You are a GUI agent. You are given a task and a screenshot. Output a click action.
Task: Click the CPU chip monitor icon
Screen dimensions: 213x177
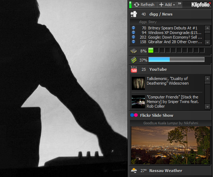[x=134, y=51]
